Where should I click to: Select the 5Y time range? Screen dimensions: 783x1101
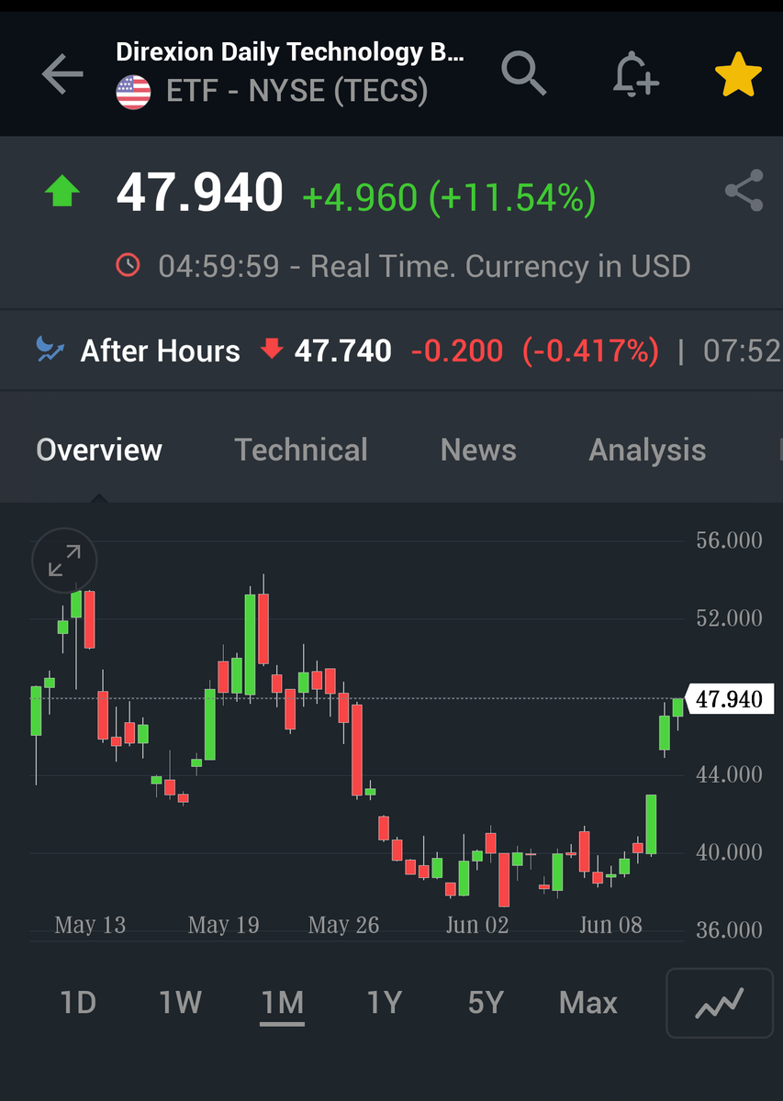pos(486,1003)
